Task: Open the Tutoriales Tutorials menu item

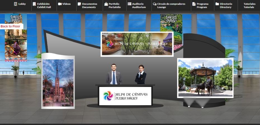Action: (249, 6)
